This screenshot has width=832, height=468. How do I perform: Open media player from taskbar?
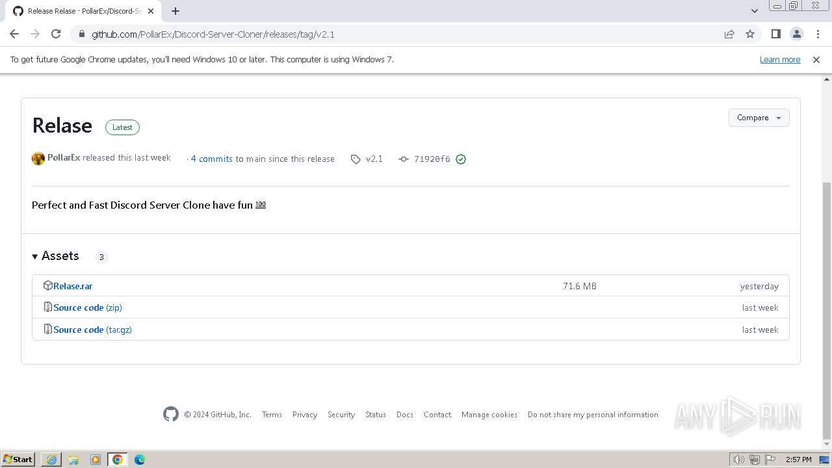point(96,460)
